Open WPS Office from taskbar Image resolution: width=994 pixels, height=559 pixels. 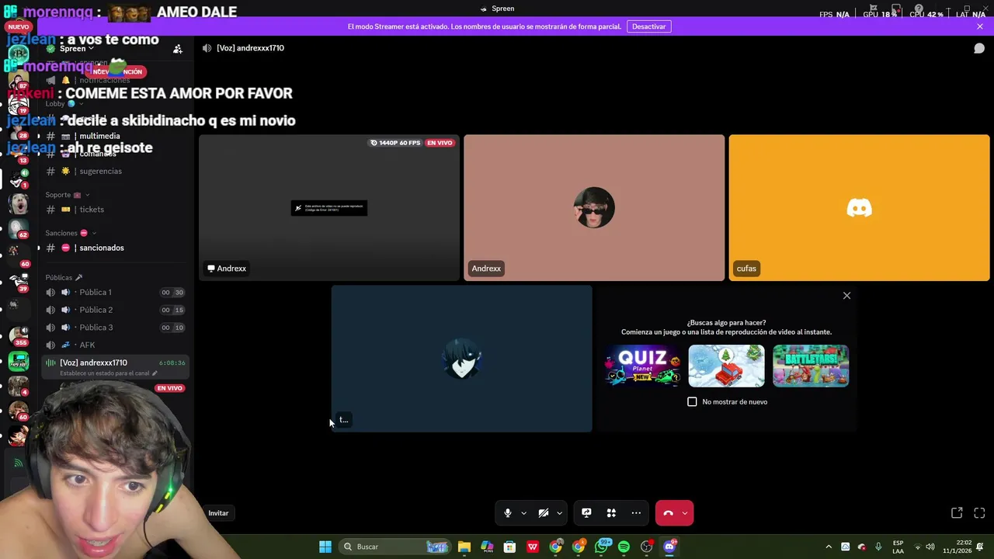click(533, 547)
